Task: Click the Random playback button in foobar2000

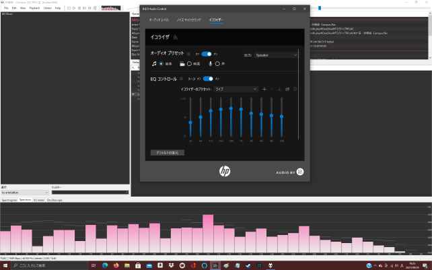Action: coord(95,8)
